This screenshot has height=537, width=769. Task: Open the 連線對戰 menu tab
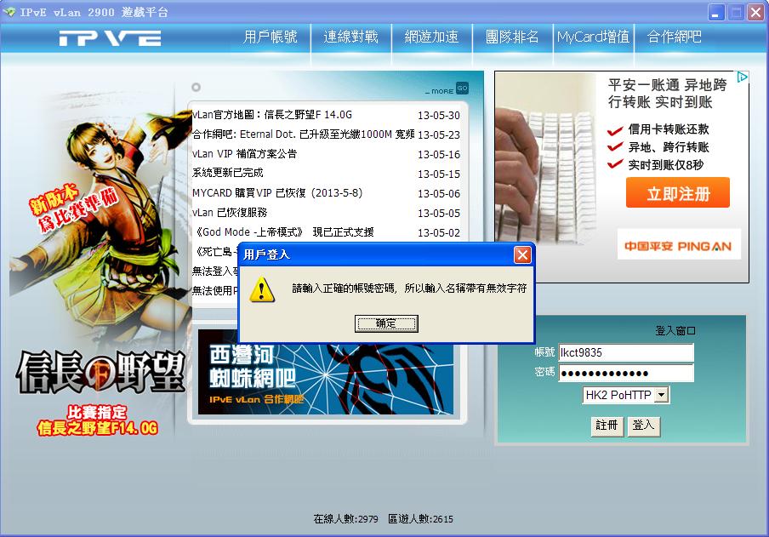(x=351, y=37)
